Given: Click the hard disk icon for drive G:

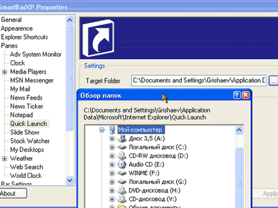Looking at the screenshot, I should pos(122,181).
